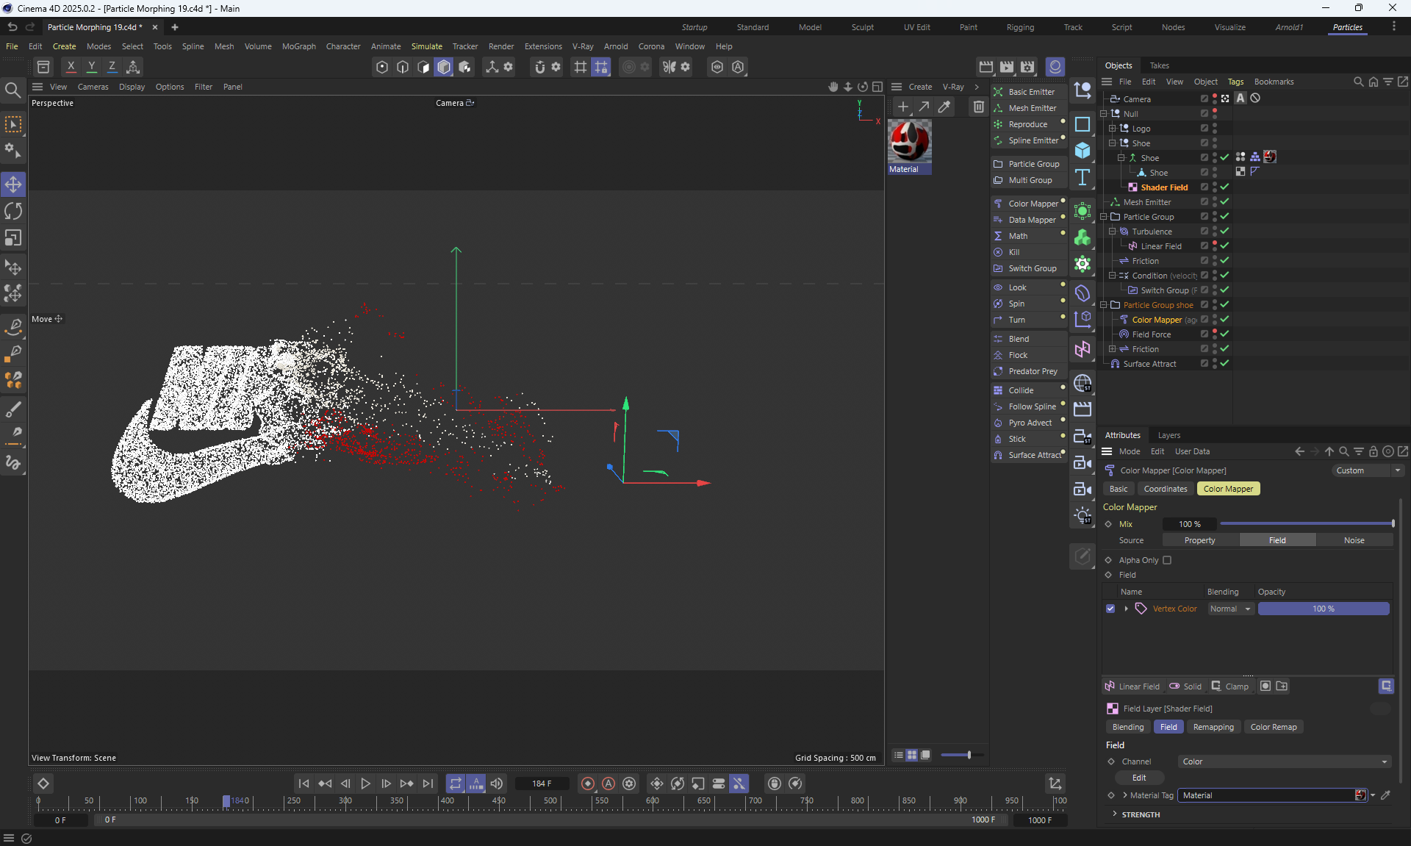Switch to the Takes tab
Viewport: 1411px width, 846px height.
pos(1159,65)
